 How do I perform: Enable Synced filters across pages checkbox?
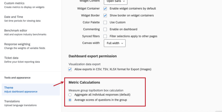105,36
